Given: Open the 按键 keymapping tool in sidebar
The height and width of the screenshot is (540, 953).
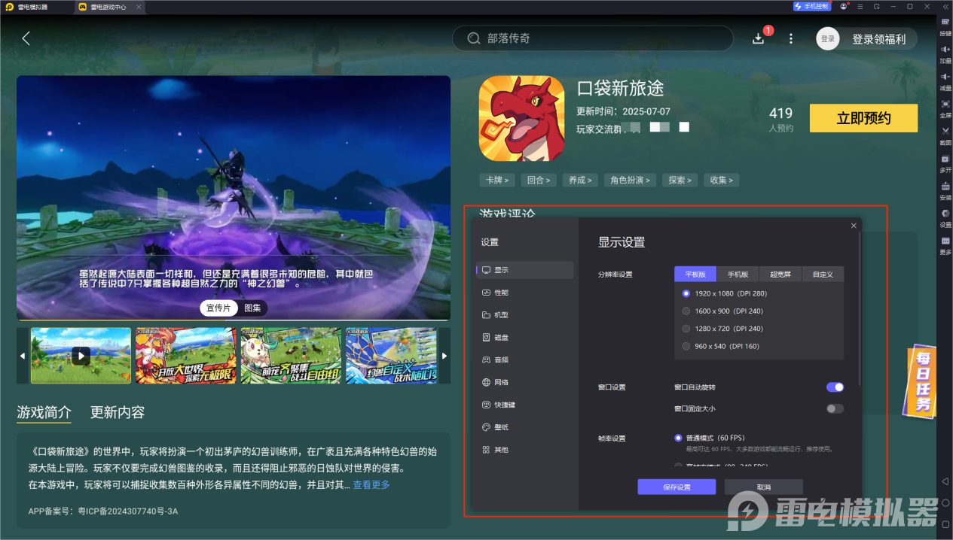Looking at the screenshot, I should [x=945, y=26].
